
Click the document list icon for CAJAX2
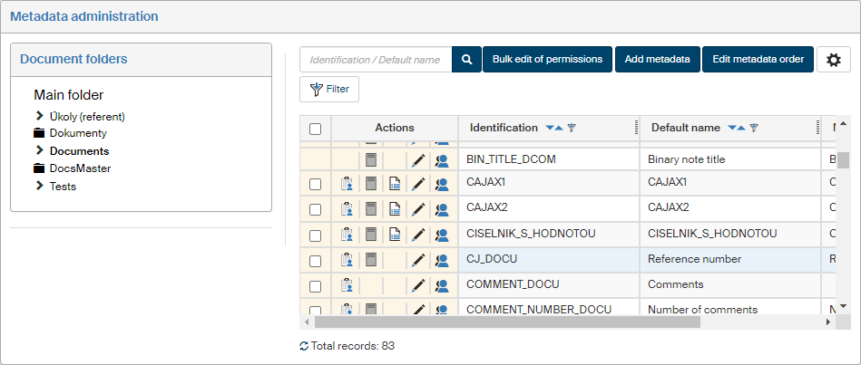point(395,209)
